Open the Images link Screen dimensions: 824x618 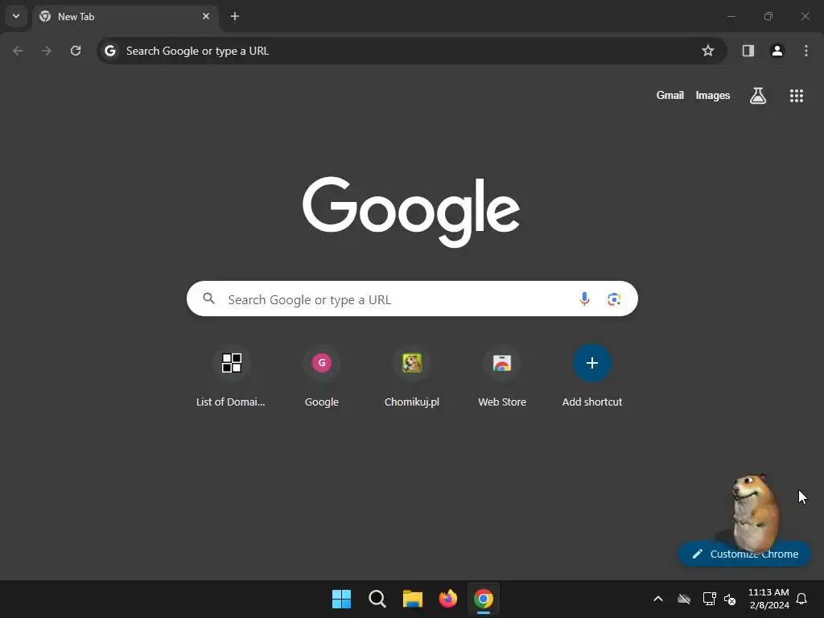coord(713,96)
